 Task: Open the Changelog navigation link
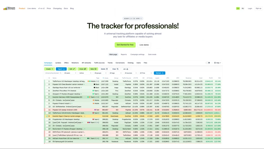tap(57, 8)
